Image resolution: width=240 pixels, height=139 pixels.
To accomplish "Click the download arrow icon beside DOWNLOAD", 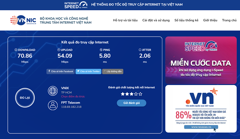I will pos(16,50).
